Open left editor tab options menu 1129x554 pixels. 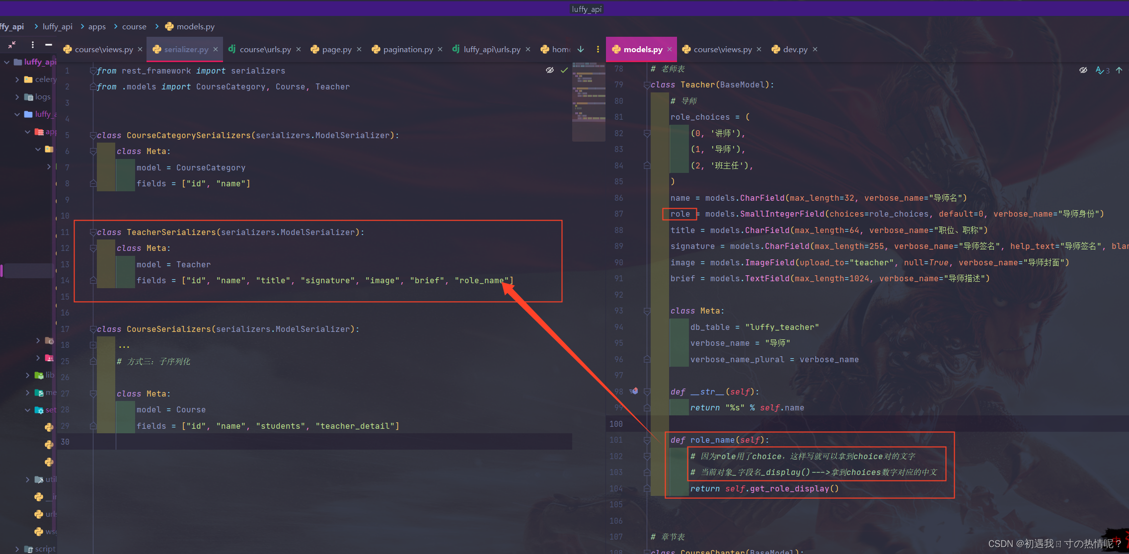click(598, 49)
